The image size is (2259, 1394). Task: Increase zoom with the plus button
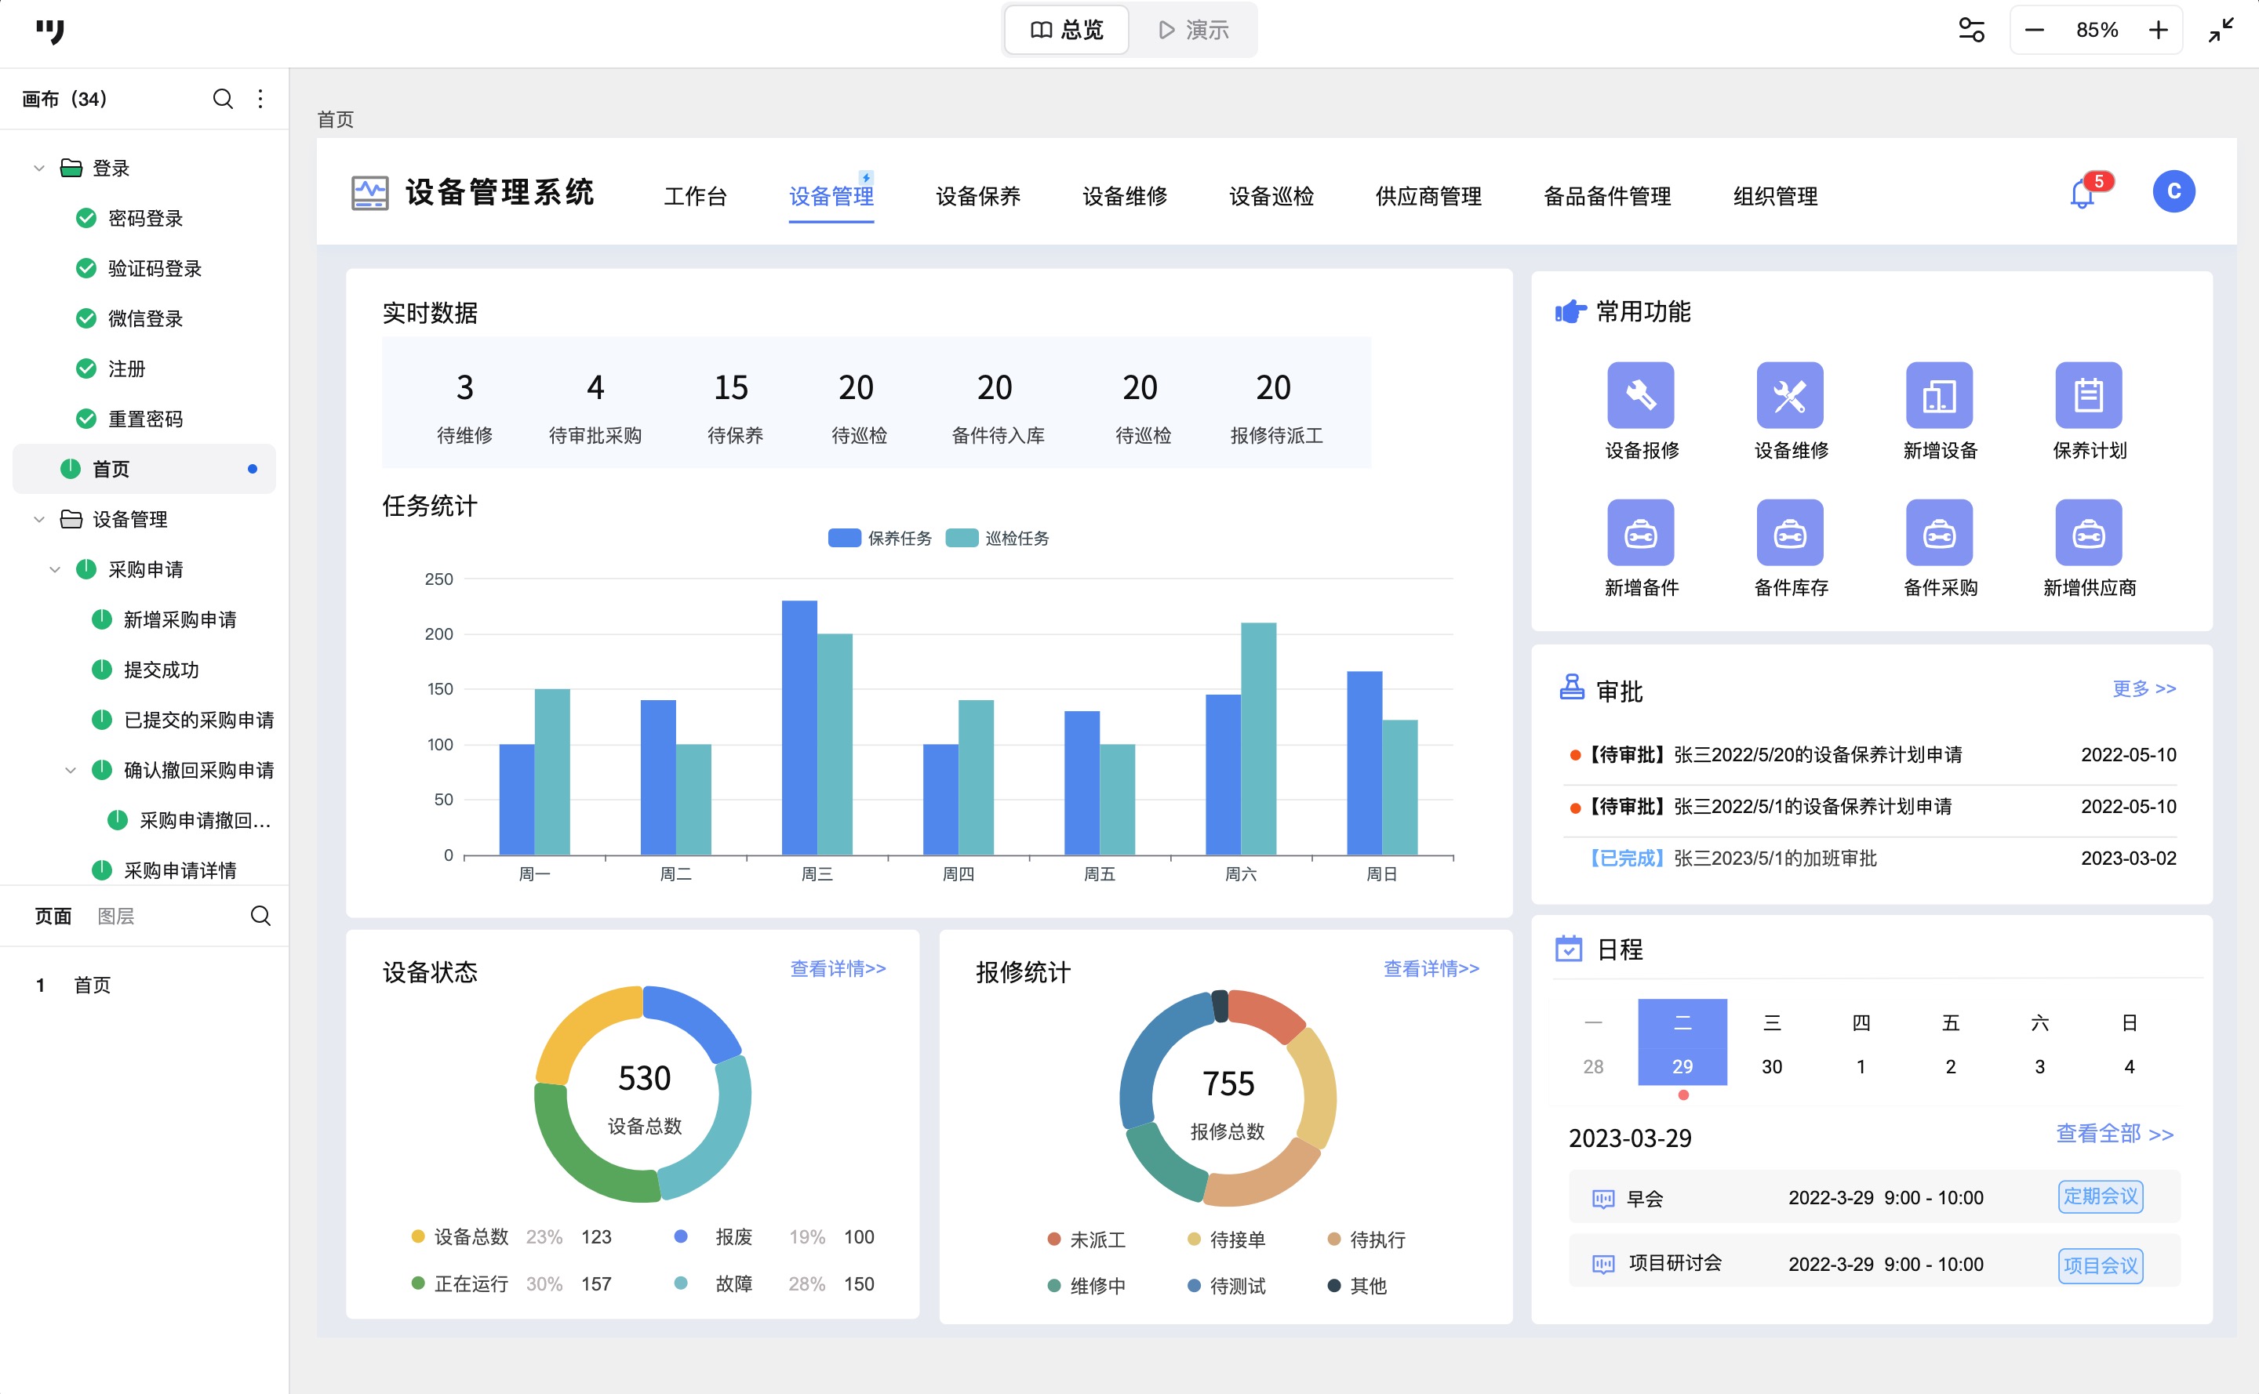point(2158,31)
